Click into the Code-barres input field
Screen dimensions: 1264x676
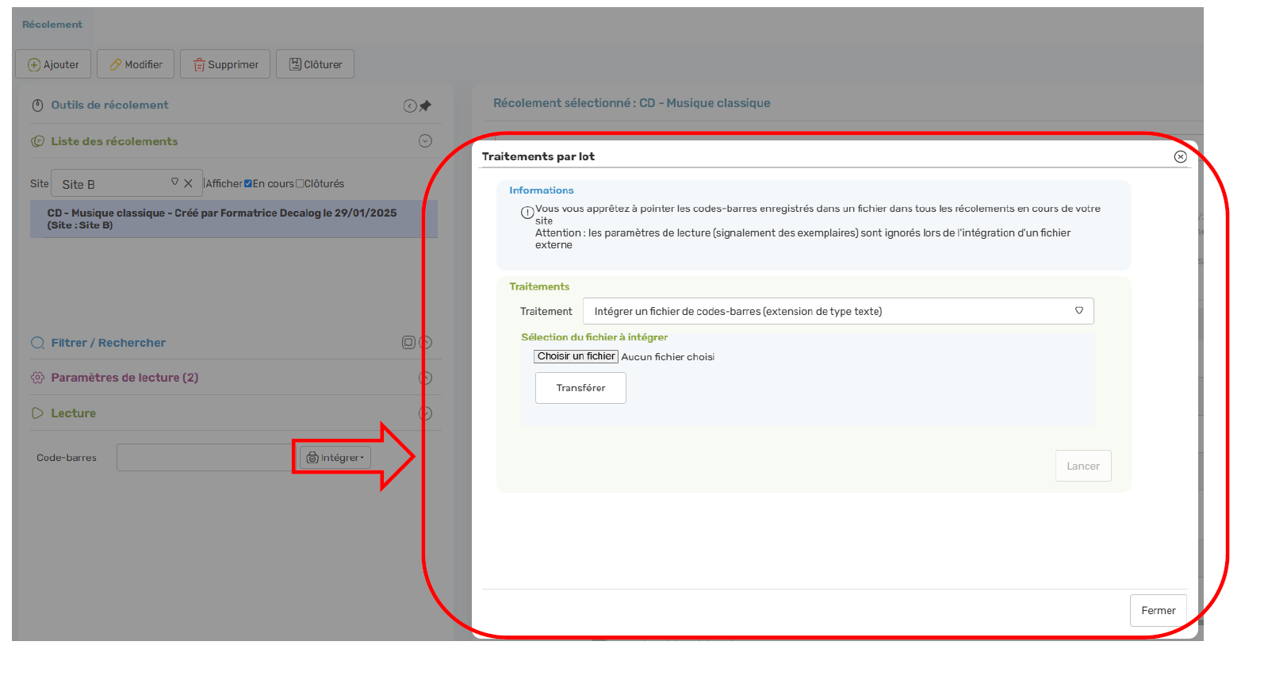click(x=206, y=458)
